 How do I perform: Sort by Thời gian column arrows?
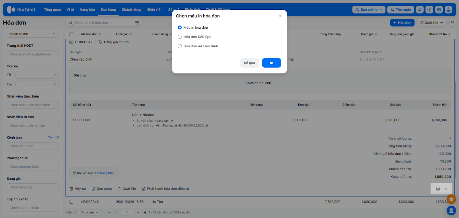131,34
